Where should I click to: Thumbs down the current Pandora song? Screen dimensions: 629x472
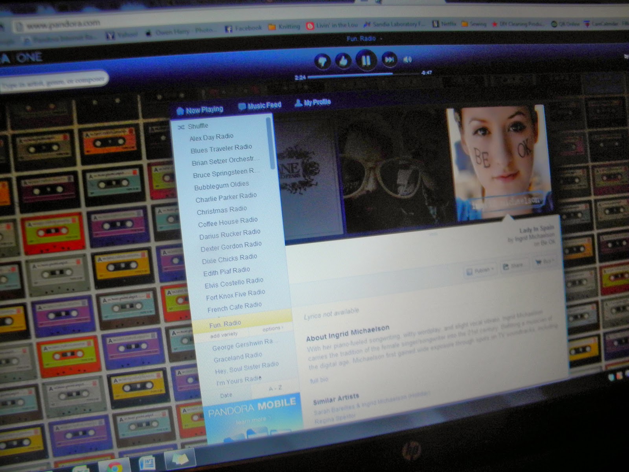322,61
